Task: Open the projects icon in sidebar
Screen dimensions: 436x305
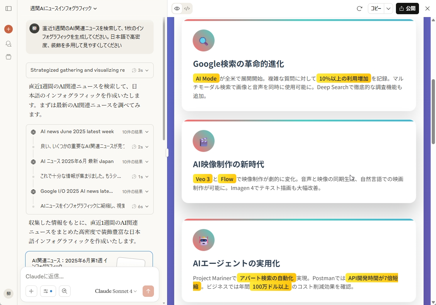Action: pos(9,57)
